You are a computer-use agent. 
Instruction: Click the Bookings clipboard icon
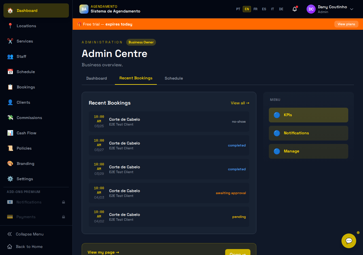(x=10, y=87)
